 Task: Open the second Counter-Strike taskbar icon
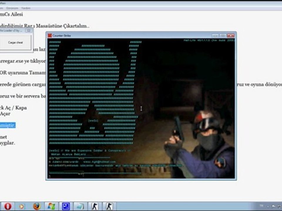[x=109, y=206]
